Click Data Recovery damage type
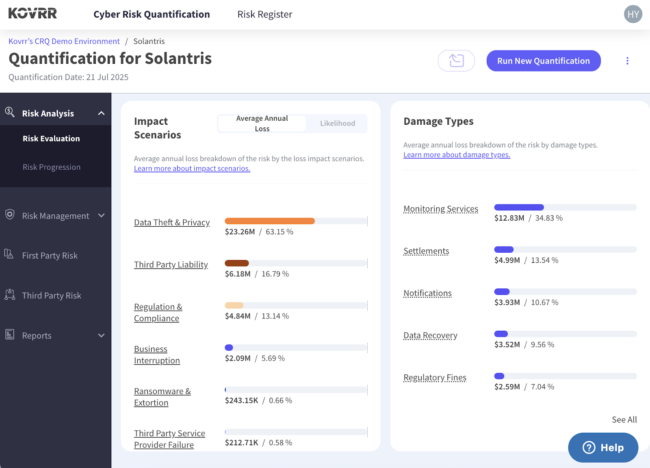 [x=430, y=336]
